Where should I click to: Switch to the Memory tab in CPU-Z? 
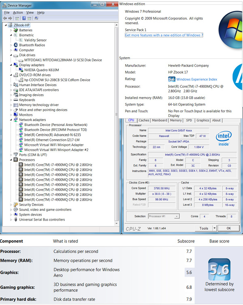click(176, 120)
